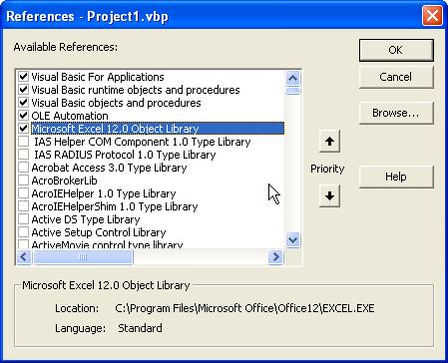This screenshot has width=448, height=363.
Task: Check AcroIEHelperShim 1.0 Type Library box
Action: tap(23, 206)
